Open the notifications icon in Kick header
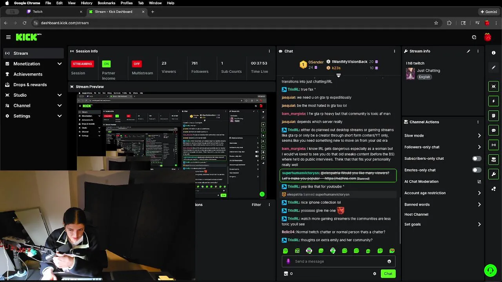The image size is (502, 282). [474, 37]
